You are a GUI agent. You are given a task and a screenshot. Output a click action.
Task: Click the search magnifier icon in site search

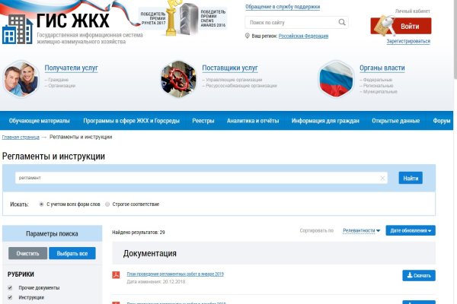pos(341,23)
